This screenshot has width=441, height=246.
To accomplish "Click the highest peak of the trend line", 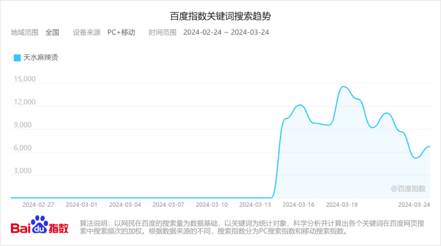I will [344, 86].
